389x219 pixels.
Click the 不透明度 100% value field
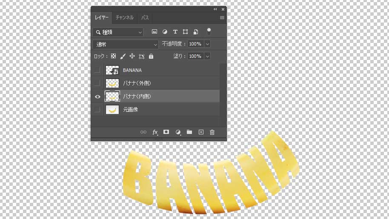click(195, 44)
